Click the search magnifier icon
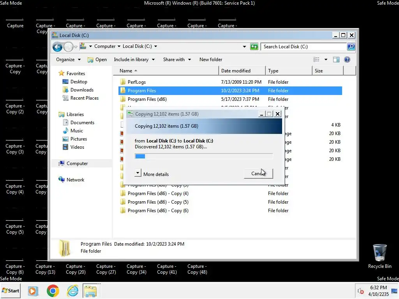The height and width of the screenshot is (299, 399). click(x=351, y=47)
